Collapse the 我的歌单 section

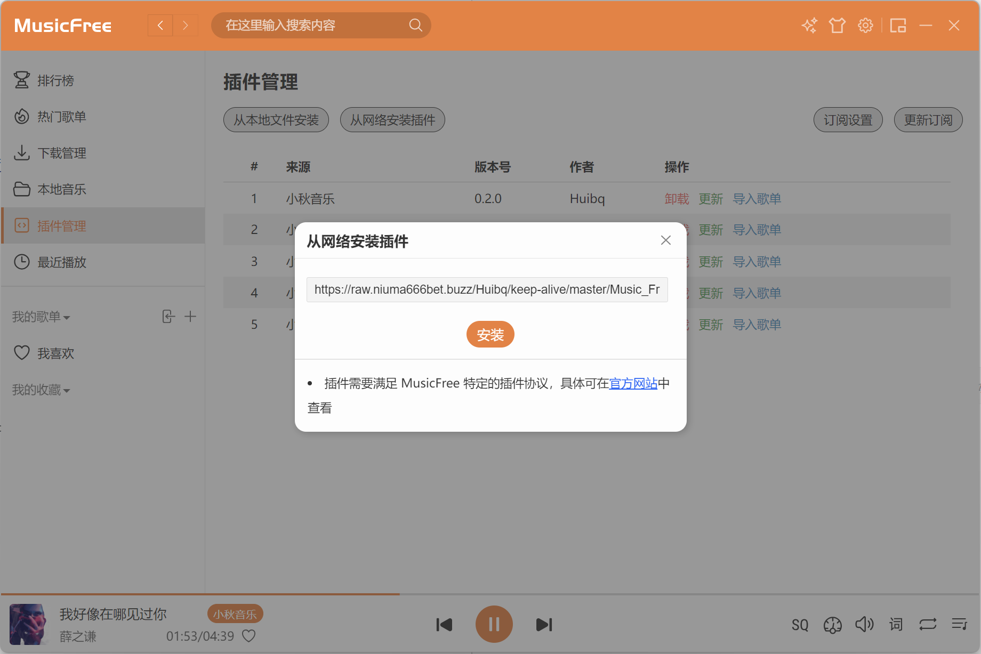pyautogui.click(x=42, y=317)
